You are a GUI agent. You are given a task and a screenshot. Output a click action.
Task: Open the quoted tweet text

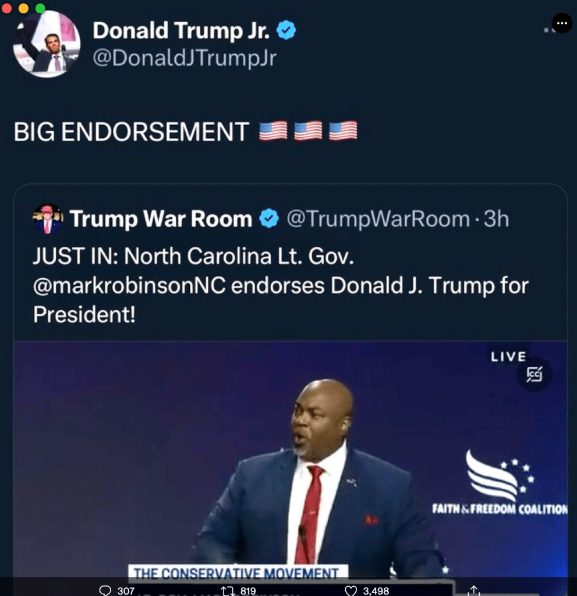tap(281, 285)
